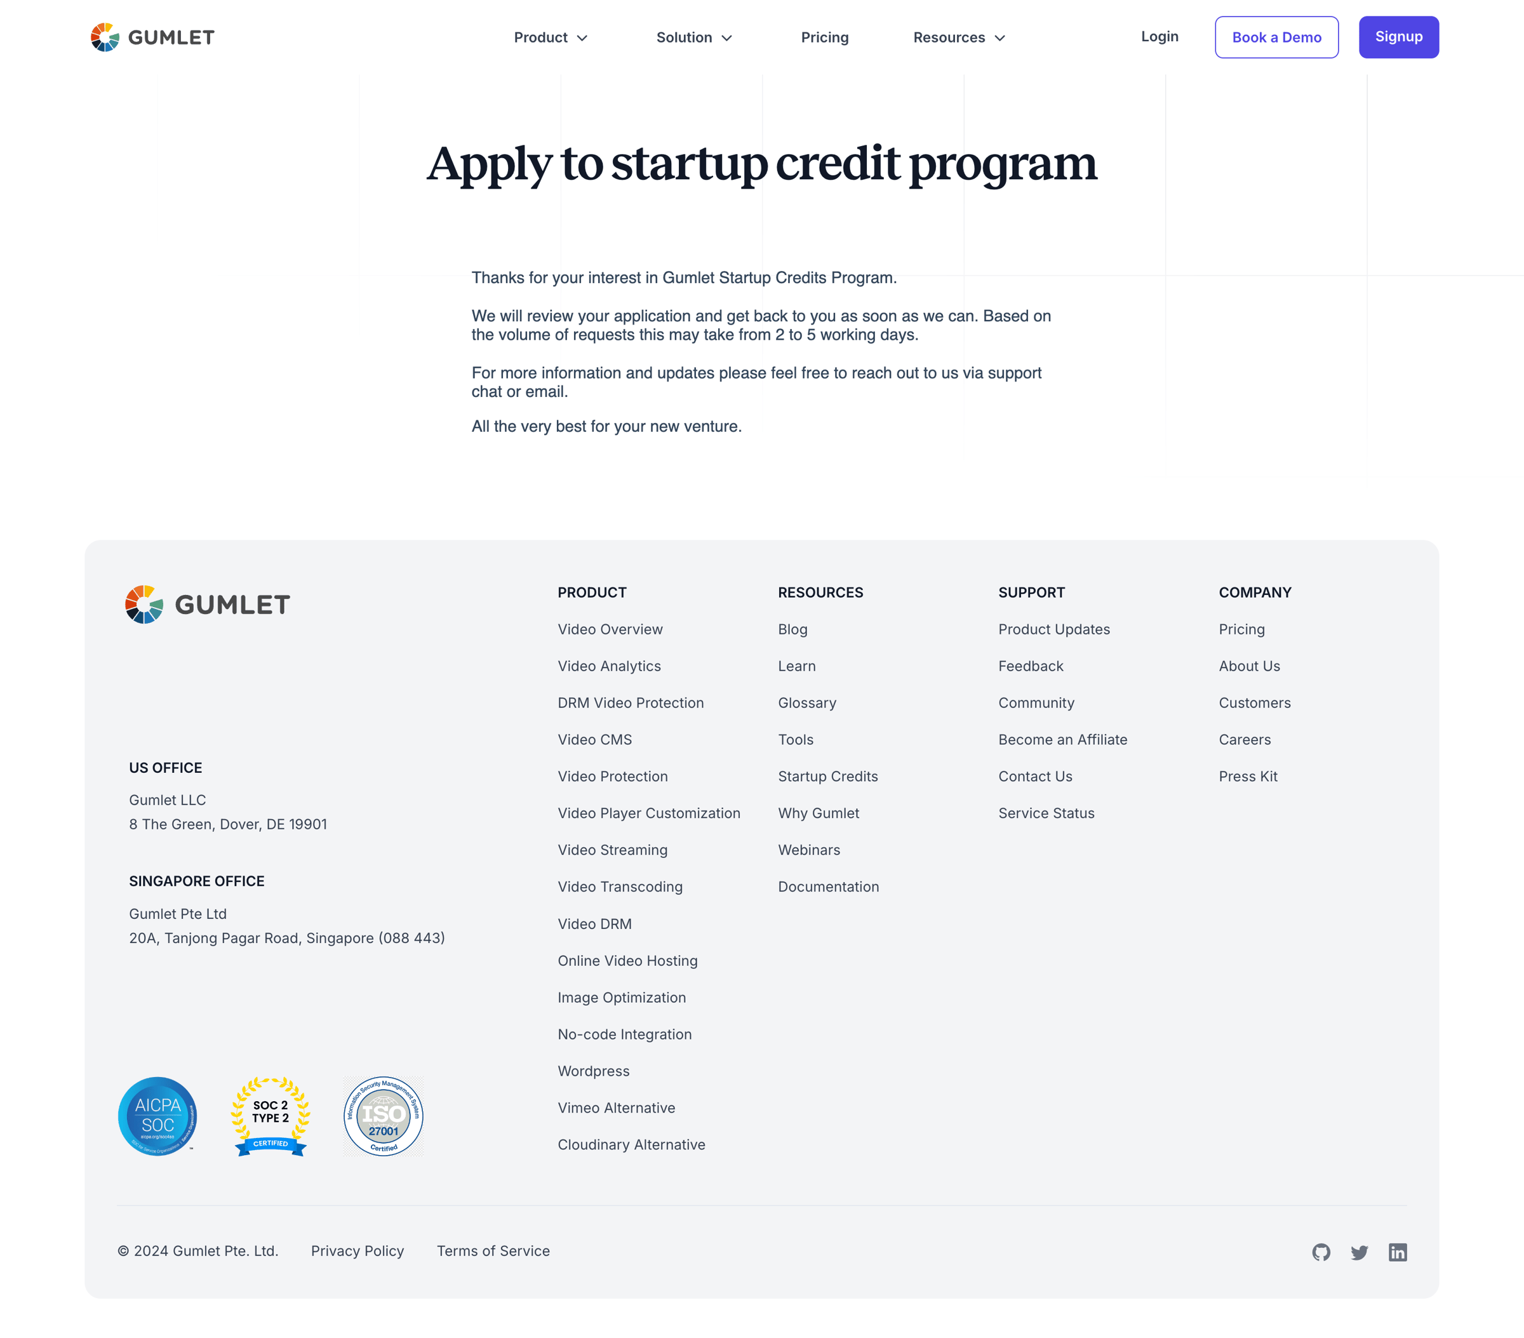The image size is (1524, 1338).
Task: Open Careers link under Company
Action: (x=1245, y=739)
